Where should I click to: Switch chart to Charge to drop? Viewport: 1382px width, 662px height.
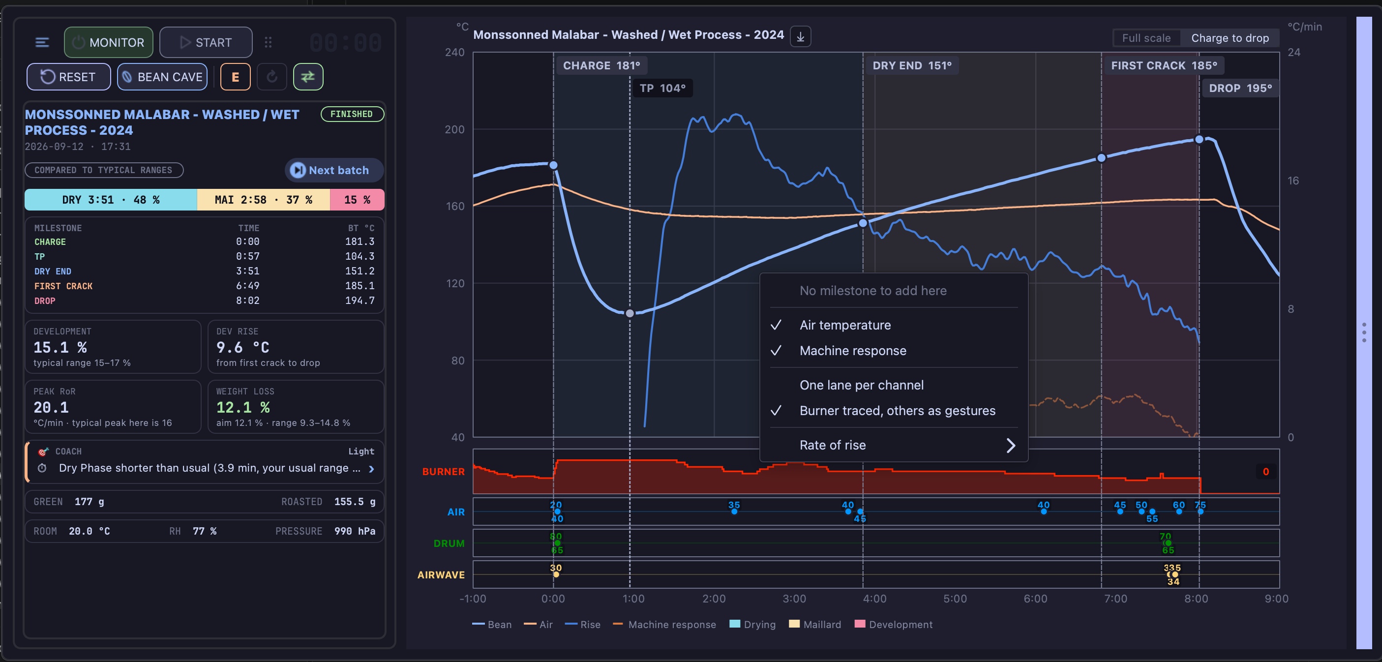coord(1230,38)
